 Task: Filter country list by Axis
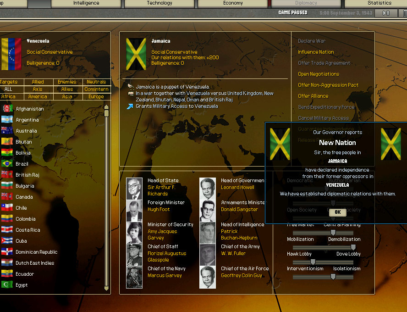click(x=38, y=89)
